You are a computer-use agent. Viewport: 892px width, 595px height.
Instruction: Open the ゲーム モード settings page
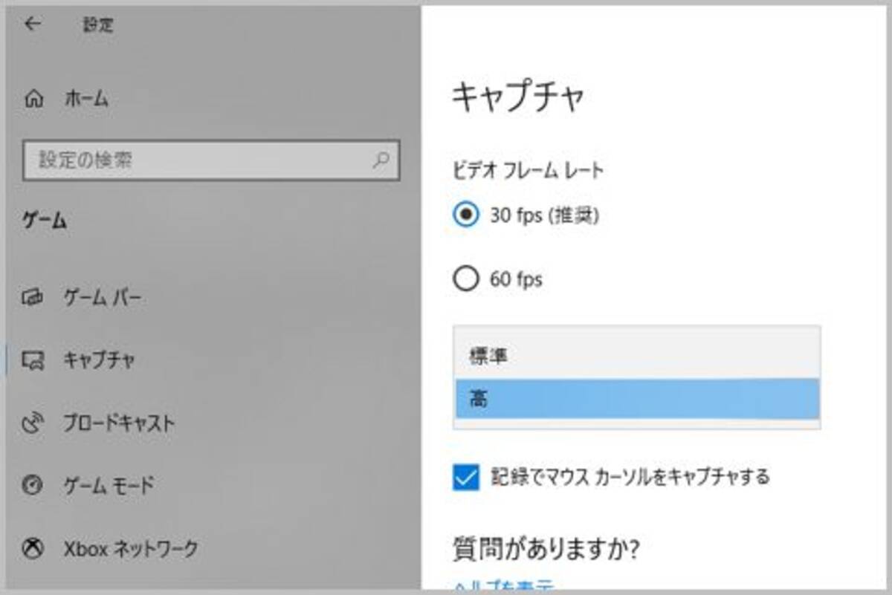[x=109, y=487]
